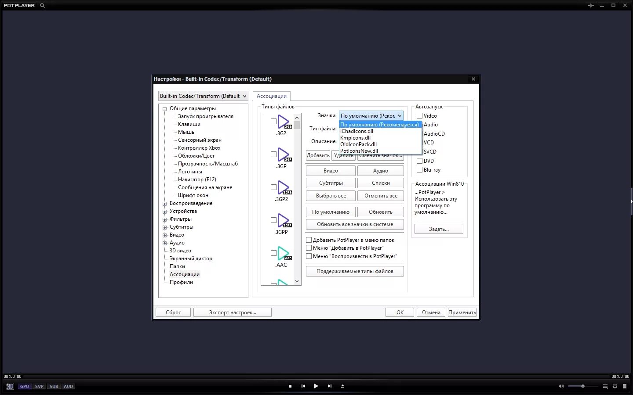Select the .3GPP file type icon
Viewport: 633px width, 395px height.
click(x=284, y=220)
